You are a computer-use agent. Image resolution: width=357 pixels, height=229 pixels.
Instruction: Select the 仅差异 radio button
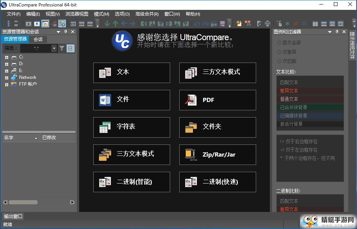[279, 52]
